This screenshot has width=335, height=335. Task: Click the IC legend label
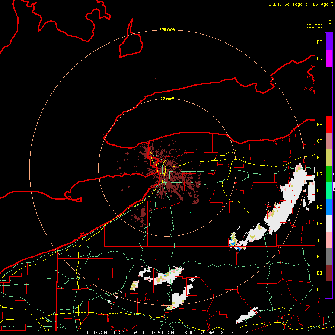point(319,240)
